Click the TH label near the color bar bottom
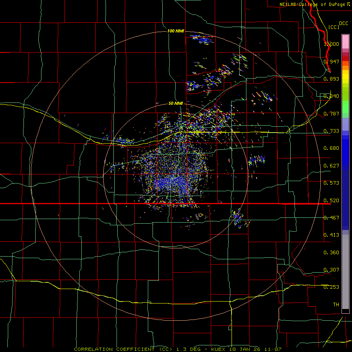This screenshot has width=352, height=352. coord(336,305)
